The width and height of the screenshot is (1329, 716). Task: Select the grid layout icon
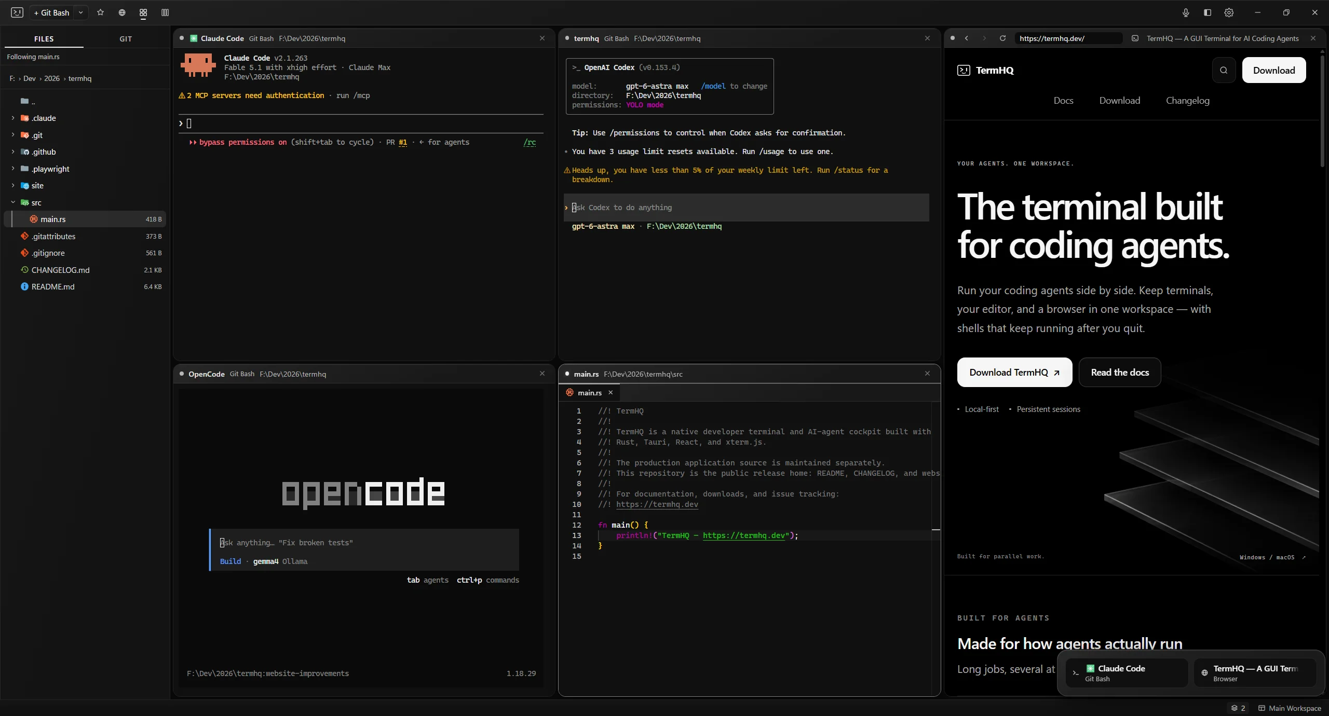click(143, 12)
